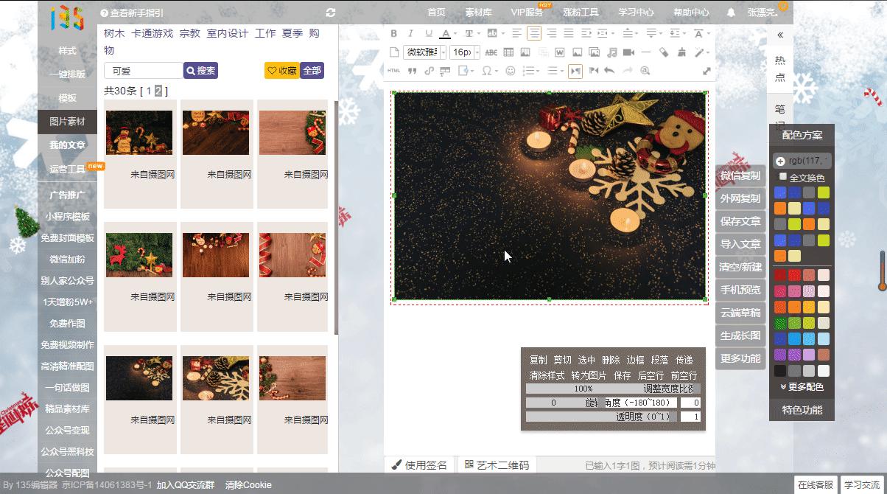
Task: Insert a table from the toolbar
Action: point(508,52)
